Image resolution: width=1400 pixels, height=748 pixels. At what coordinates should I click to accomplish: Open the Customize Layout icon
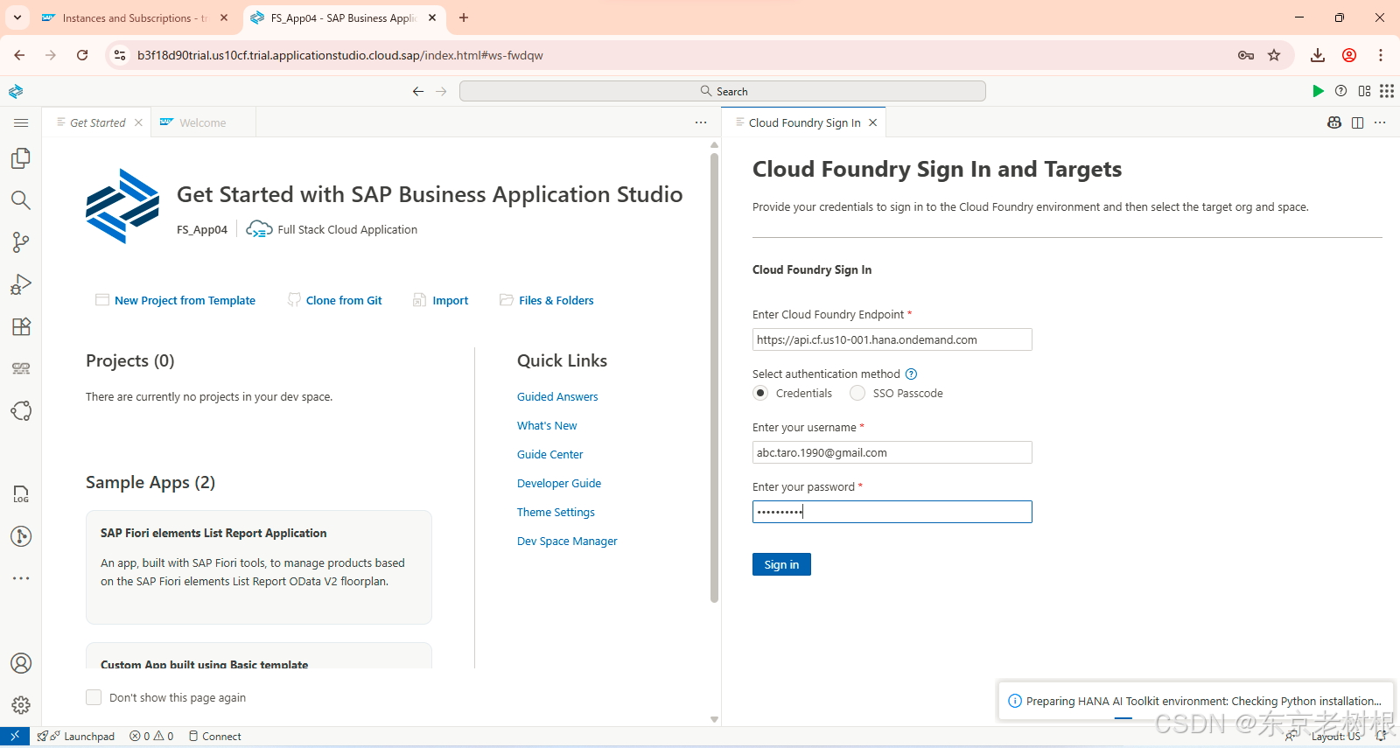(1364, 91)
